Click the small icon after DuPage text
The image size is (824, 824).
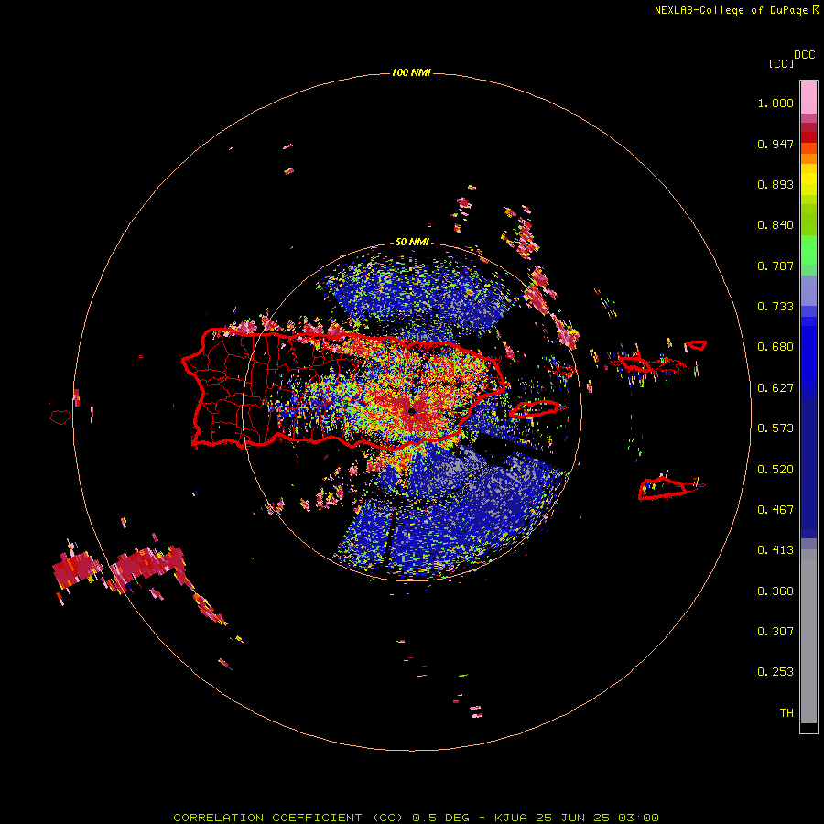(816, 10)
